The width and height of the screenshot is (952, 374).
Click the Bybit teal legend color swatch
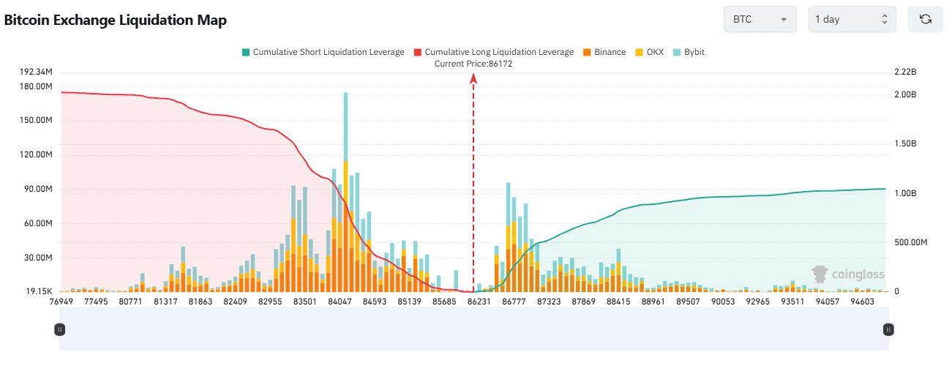click(x=677, y=52)
